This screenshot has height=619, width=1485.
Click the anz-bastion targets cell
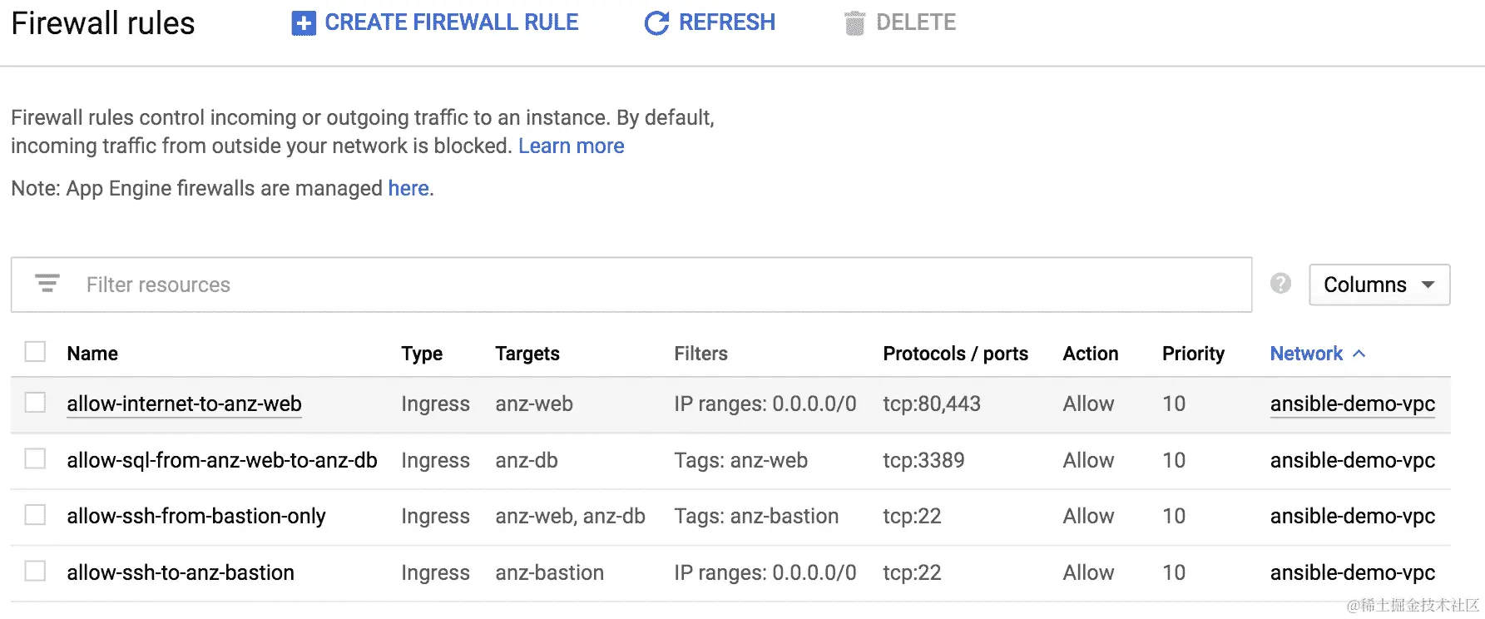[549, 572]
